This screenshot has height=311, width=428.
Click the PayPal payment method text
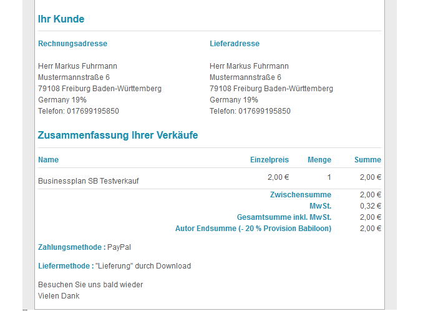tap(119, 247)
